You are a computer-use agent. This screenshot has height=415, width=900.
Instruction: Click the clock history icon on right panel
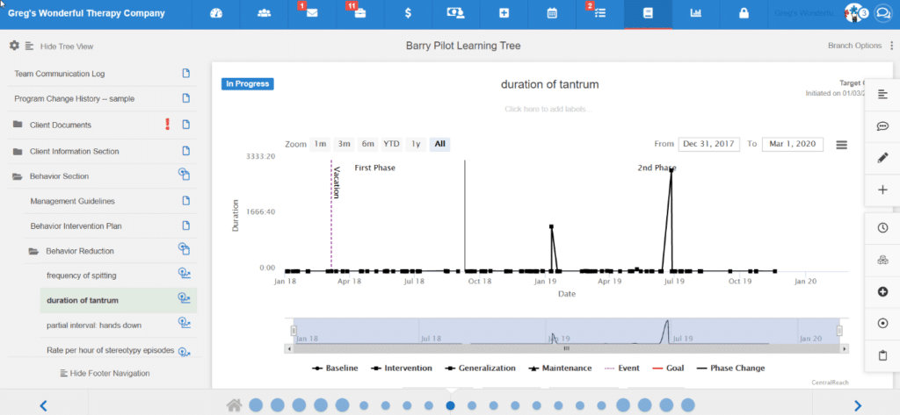click(x=882, y=227)
